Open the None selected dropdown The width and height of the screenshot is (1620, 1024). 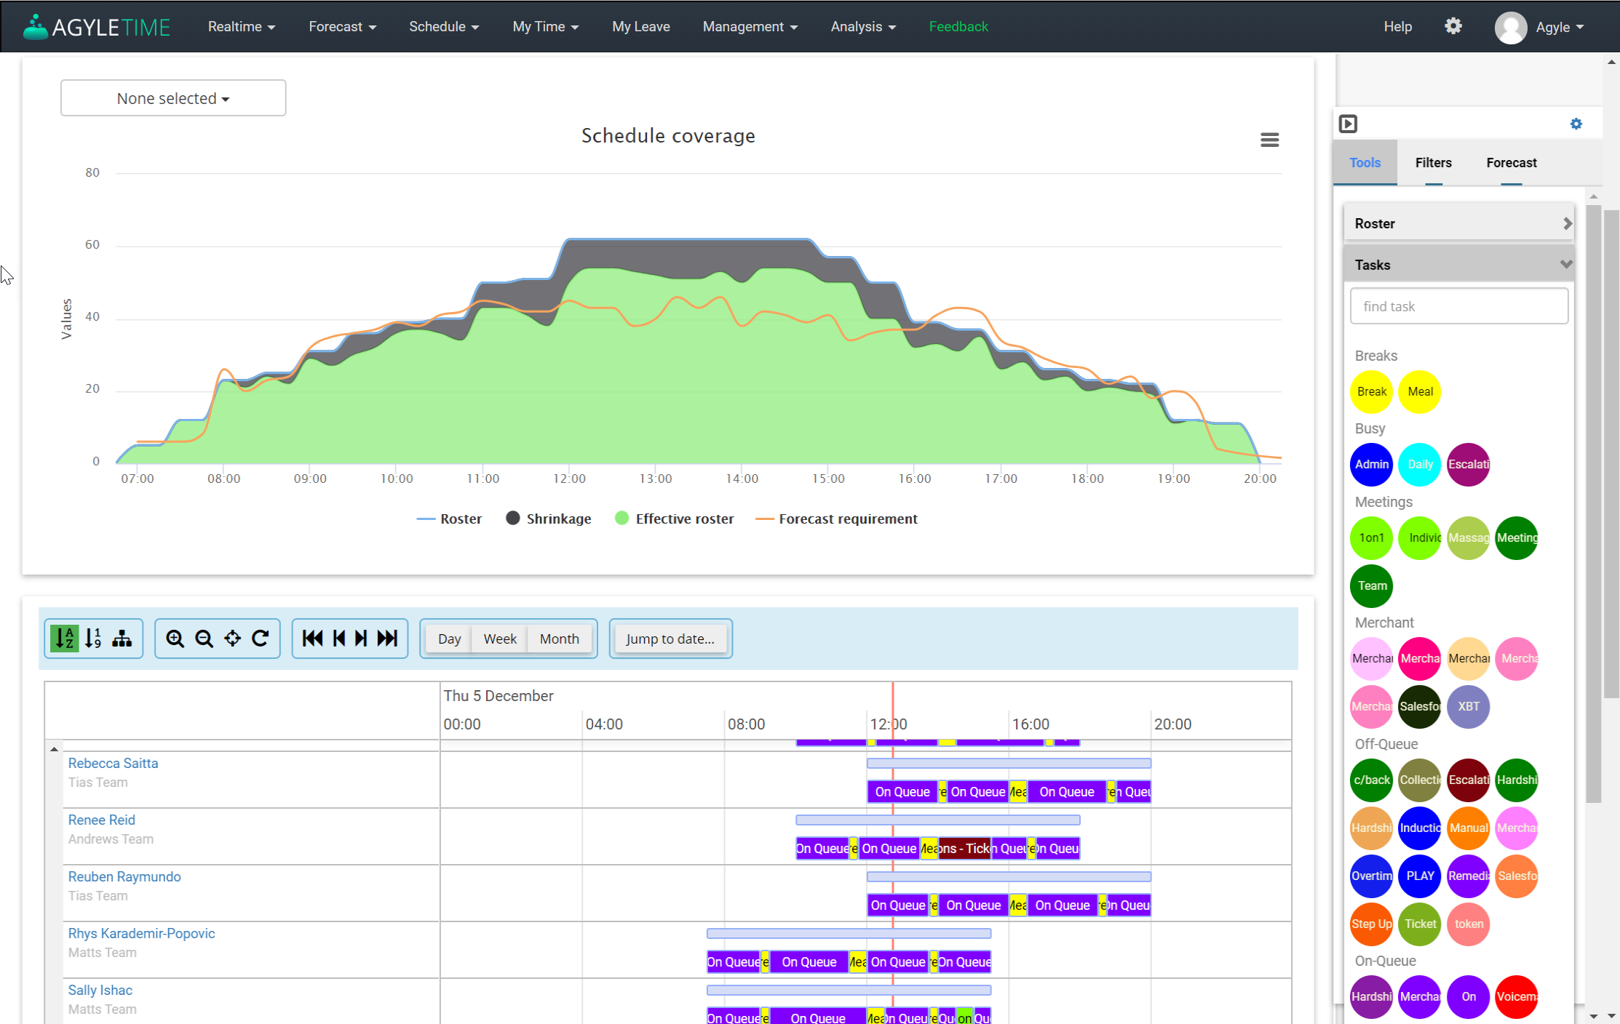click(173, 98)
